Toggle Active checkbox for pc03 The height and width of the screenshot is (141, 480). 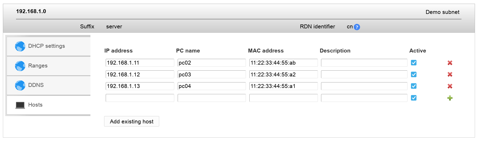pos(414,75)
